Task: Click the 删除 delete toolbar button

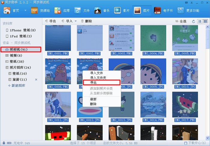Action: click(86, 21)
